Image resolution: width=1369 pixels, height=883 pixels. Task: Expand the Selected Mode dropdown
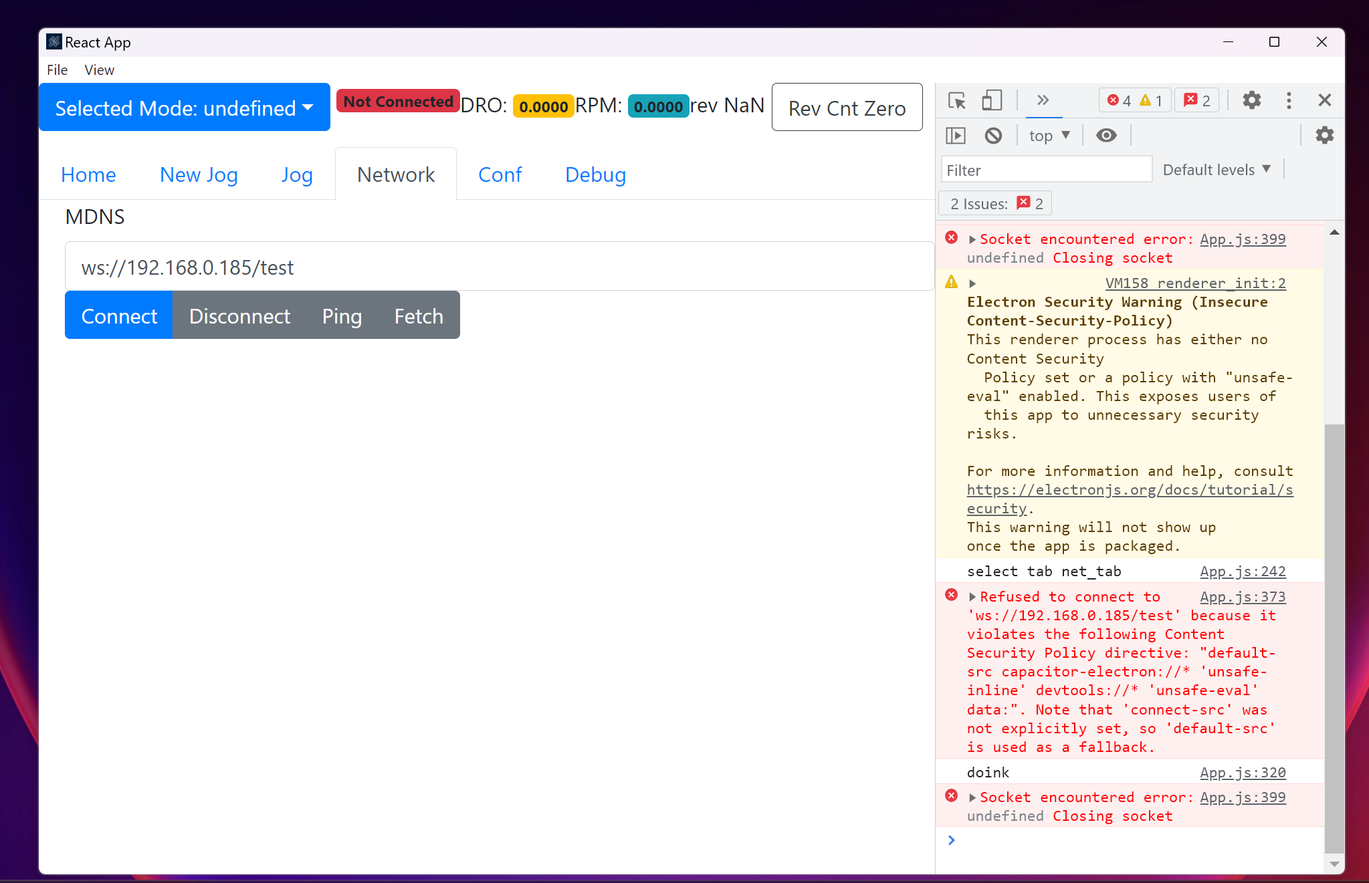pos(184,108)
